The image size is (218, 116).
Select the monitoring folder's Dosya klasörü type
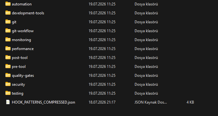coord(146,40)
